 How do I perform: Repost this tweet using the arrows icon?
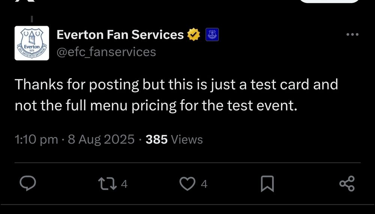(108, 183)
